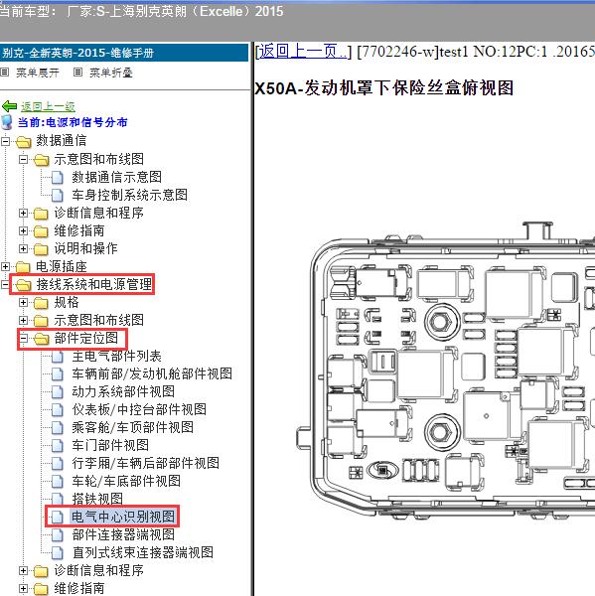This screenshot has height=596, width=595.
Task: Open 部件连接器端视图
Action: (x=123, y=534)
